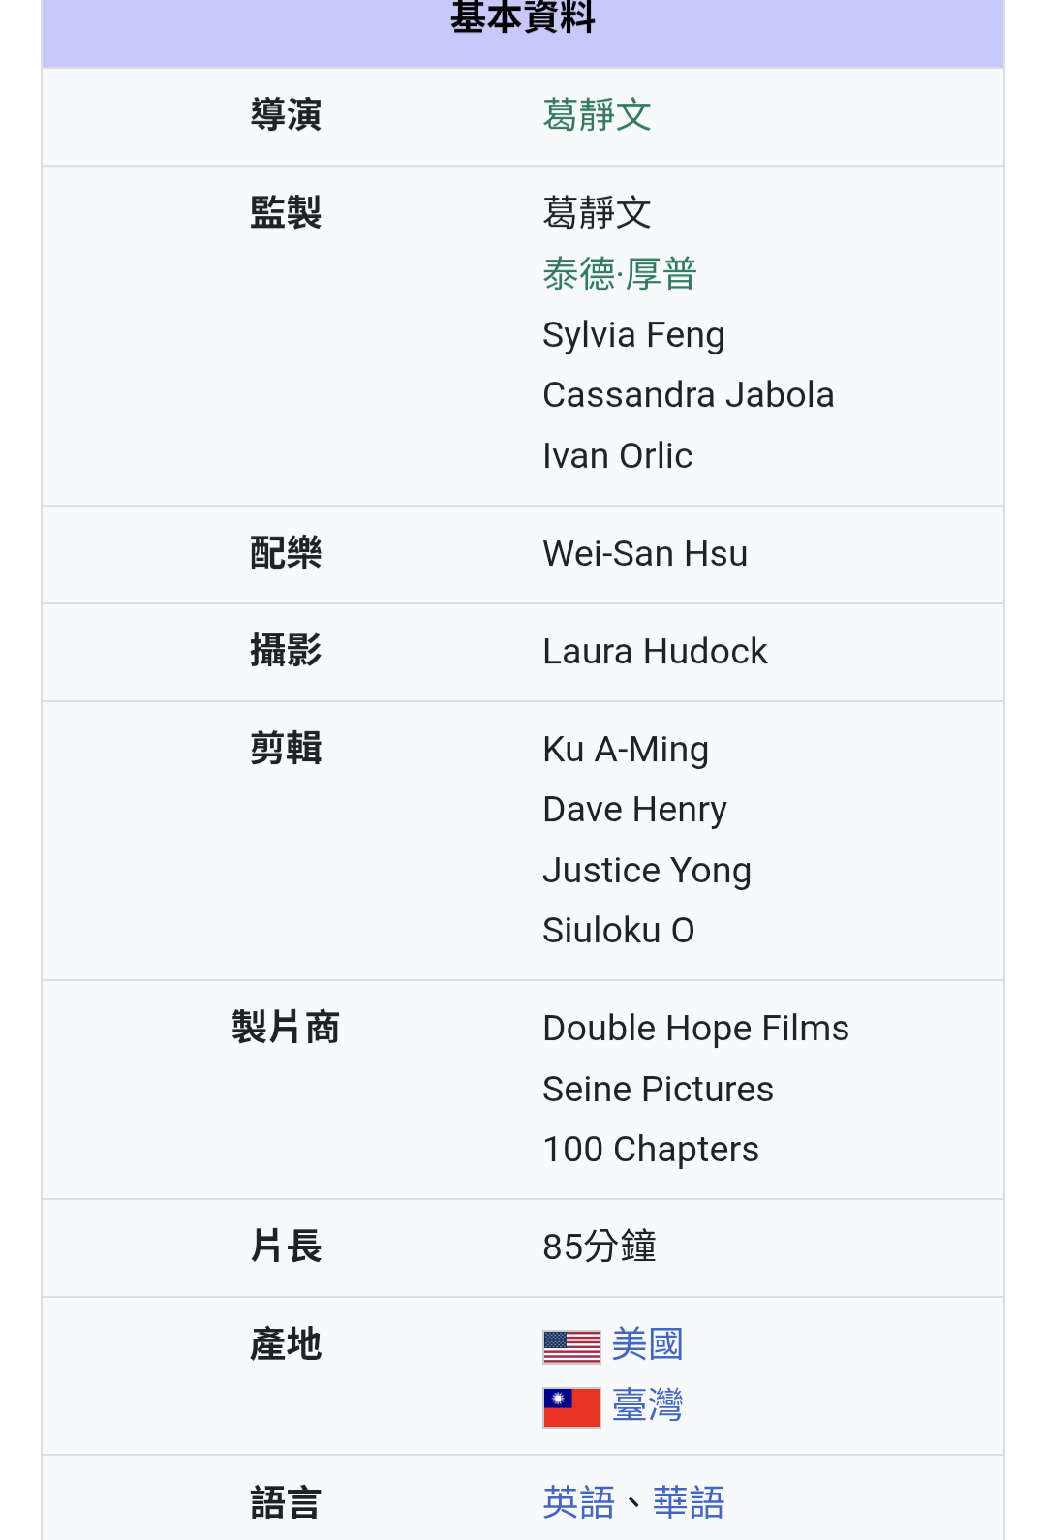This screenshot has width=1046, height=1540.
Task: Open the 華語 language link
Action: 689,1502
